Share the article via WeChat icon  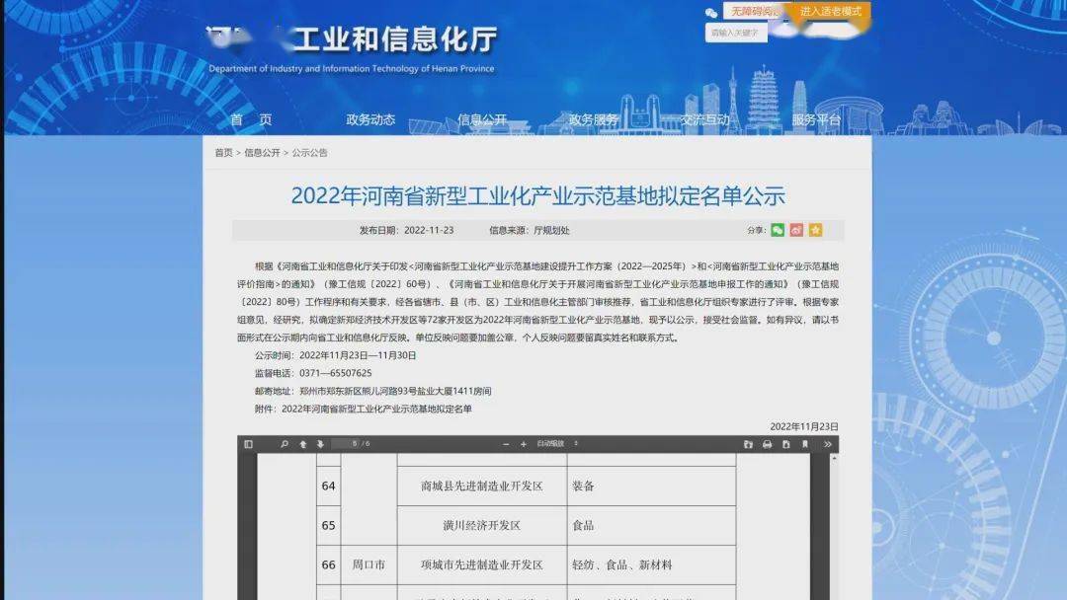click(778, 230)
